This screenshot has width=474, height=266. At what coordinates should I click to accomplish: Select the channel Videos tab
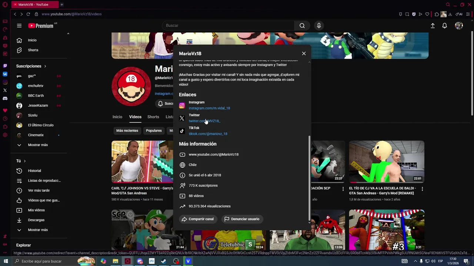tap(135, 117)
